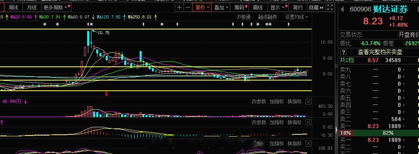Close the bottom indicator panel showing 108.93
The width and height of the screenshot is (419, 154).
coord(308,144)
